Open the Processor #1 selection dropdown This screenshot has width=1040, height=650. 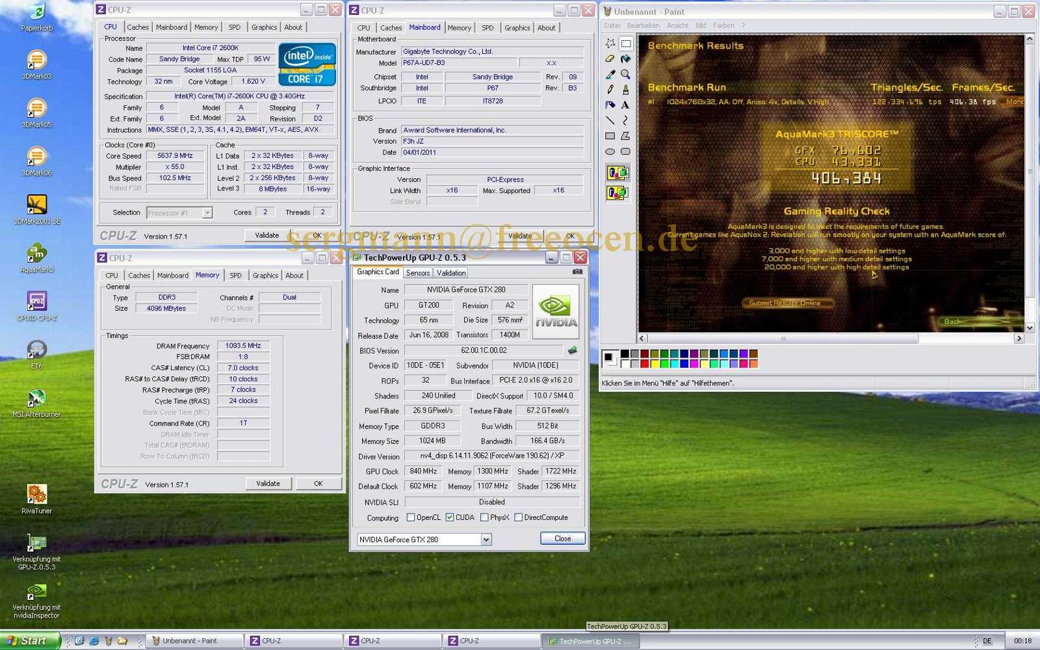pyautogui.click(x=207, y=213)
